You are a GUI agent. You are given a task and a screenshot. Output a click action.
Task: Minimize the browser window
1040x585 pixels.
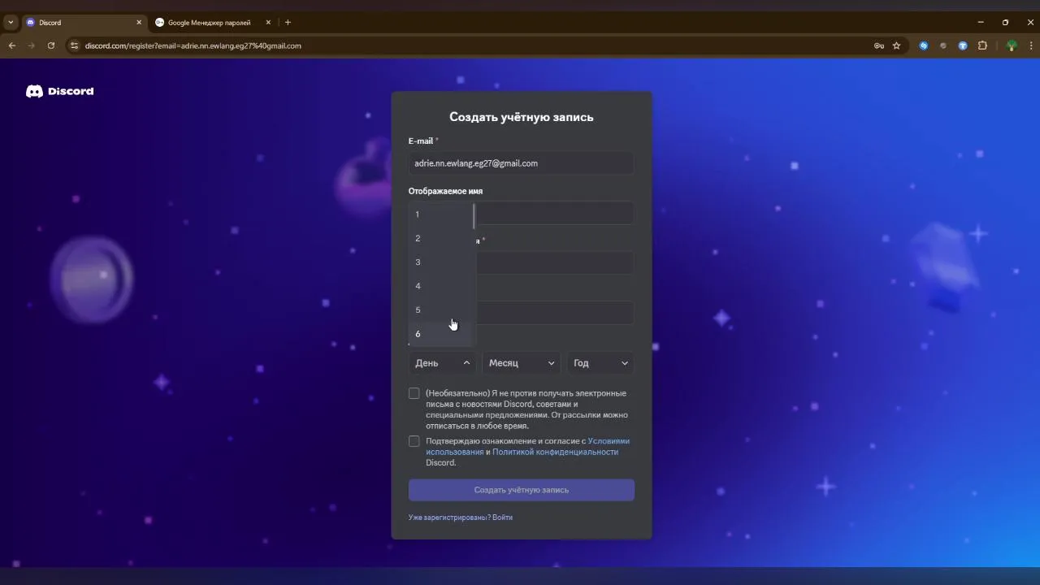[x=981, y=22]
